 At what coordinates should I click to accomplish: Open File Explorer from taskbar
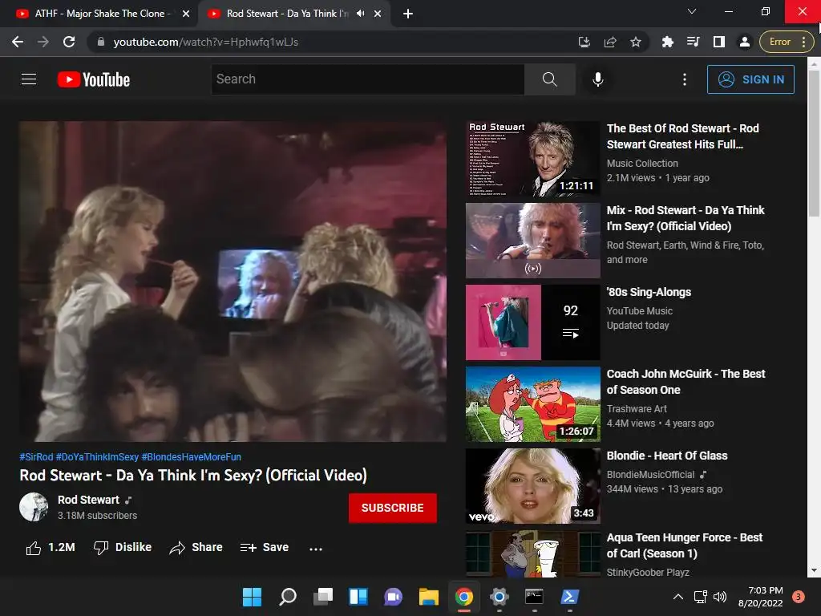(x=429, y=597)
